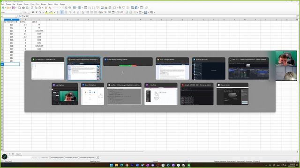300x168 pixels.
Task: Switch to LibreOffice Calc window thumbnail
Action: [x=48, y=69]
